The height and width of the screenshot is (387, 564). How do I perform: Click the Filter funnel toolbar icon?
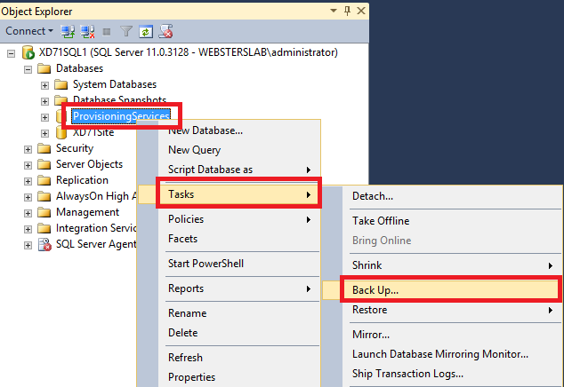pos(126,30)
